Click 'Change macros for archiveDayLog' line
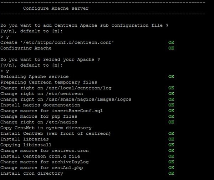Screen dimensions: 214x180 click(x=45, y=162)
